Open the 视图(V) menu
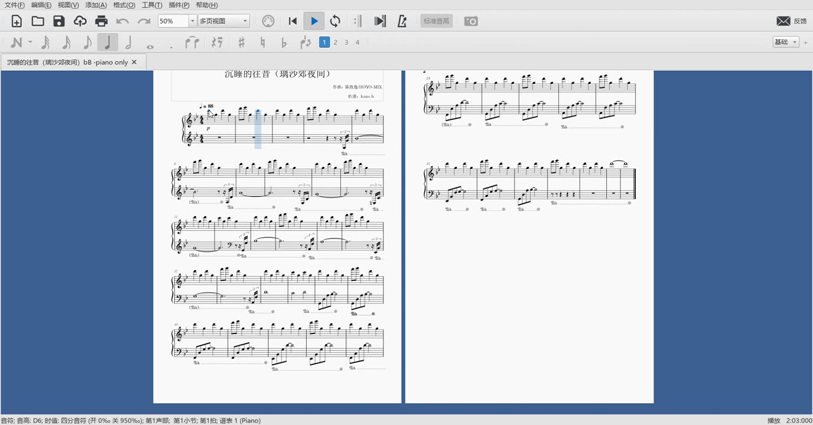The image size is (813, 425). click(68, 5)
